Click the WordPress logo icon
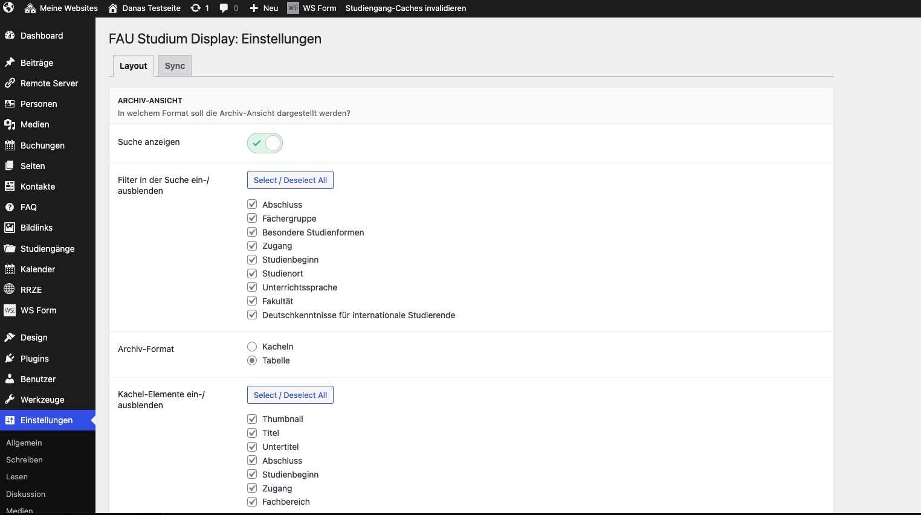Screen dimensions: 921x515 click(x=8, y=8)
